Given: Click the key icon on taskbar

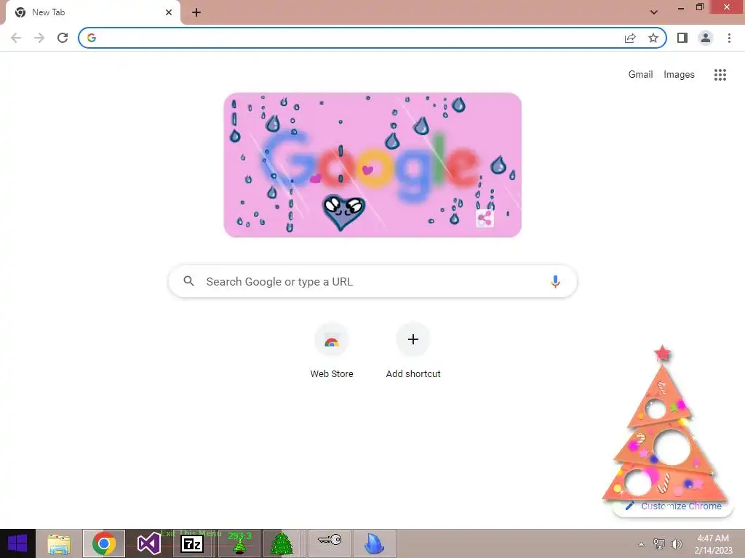Looking at the screenshot, I should (330, 543).
